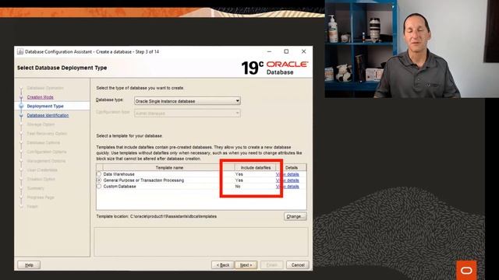
Task: Click the orange Oracle logo badge
Action: [466, 270]
